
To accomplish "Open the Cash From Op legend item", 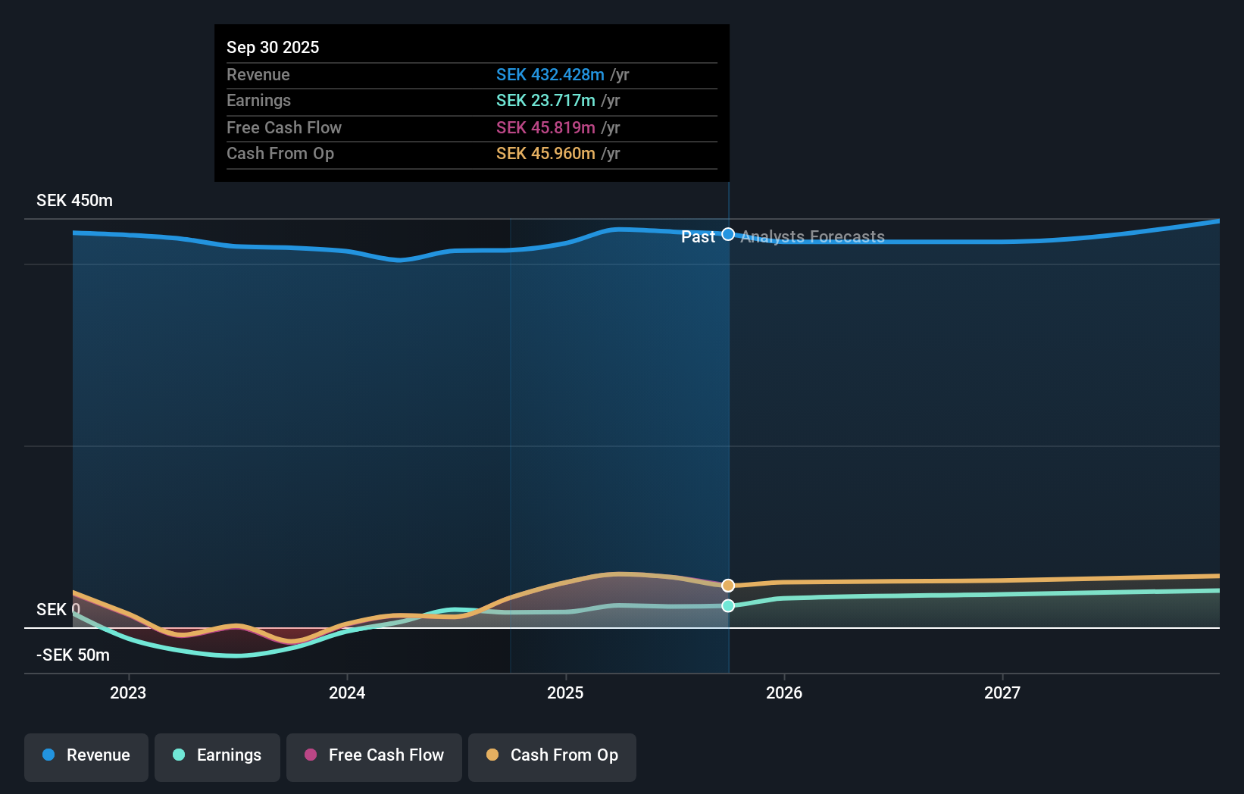I will click(x=552, y=756).
